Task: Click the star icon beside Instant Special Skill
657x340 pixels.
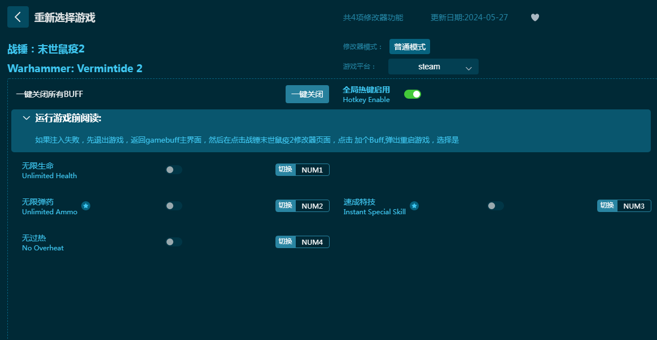Action: click(414, 206)
